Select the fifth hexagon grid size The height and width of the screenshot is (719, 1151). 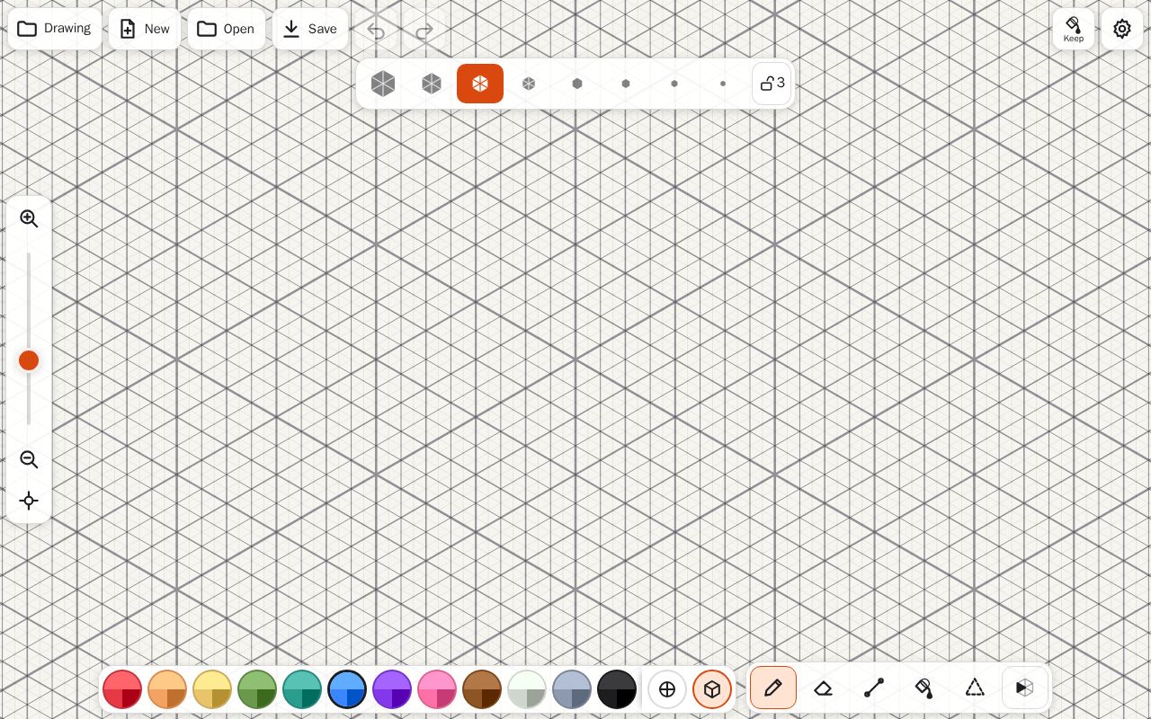point(577,84)
